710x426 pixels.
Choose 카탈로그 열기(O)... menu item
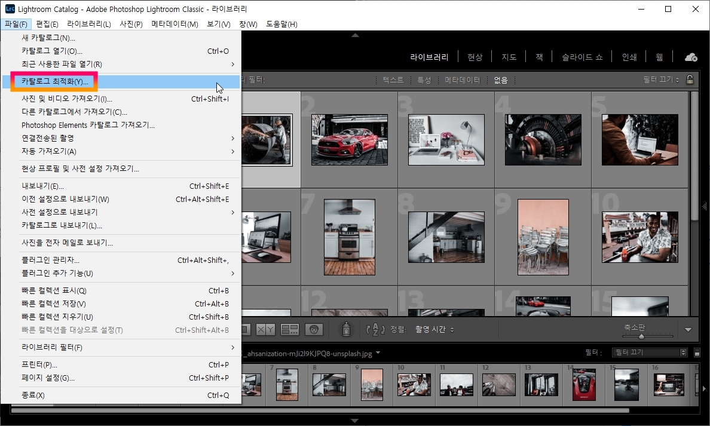(x=121, y=51)
